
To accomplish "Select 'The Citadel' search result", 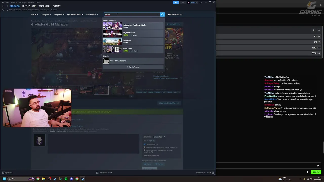I will pyautogui.click(x=133, y=49).
